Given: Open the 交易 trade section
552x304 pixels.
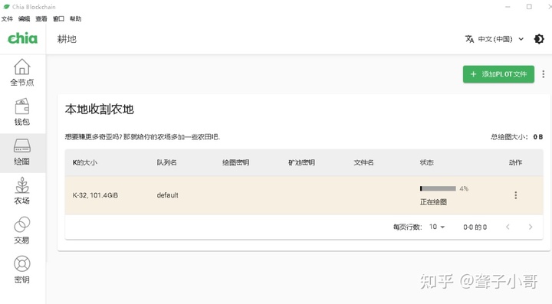Looking at the screenshot, I should 21,230.
